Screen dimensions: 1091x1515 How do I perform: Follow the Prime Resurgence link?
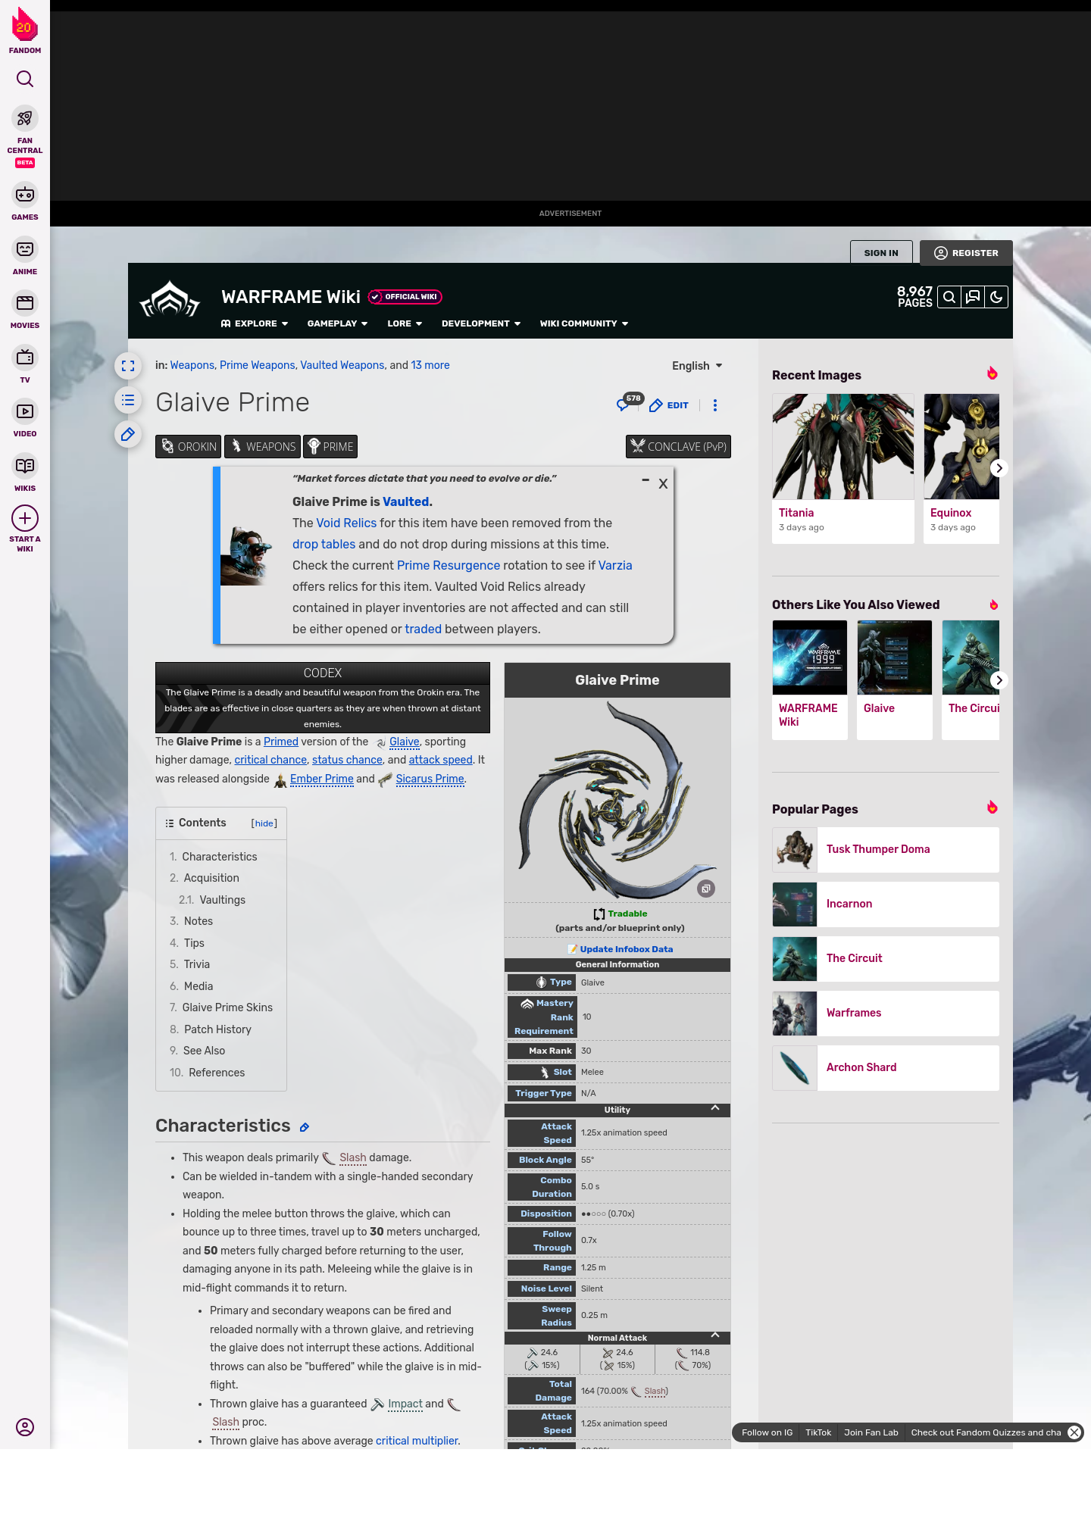(449, 565)
